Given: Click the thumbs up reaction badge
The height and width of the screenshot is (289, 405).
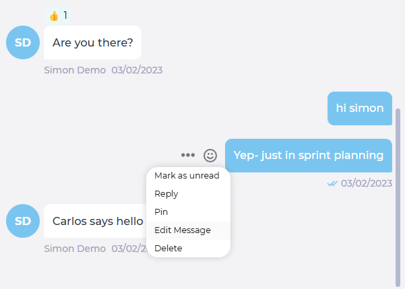Looking at the screenshot, I should [57, 15].
